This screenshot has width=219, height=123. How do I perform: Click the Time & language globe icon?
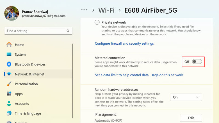(x=9, y=113)
